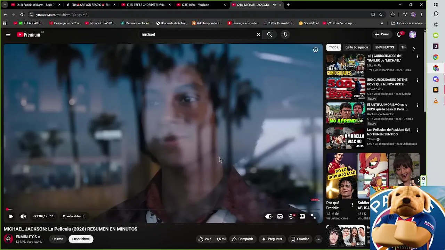445x250 pixels.
Task: Show more filter chips with arrow
Action: [x=414, y=49]
